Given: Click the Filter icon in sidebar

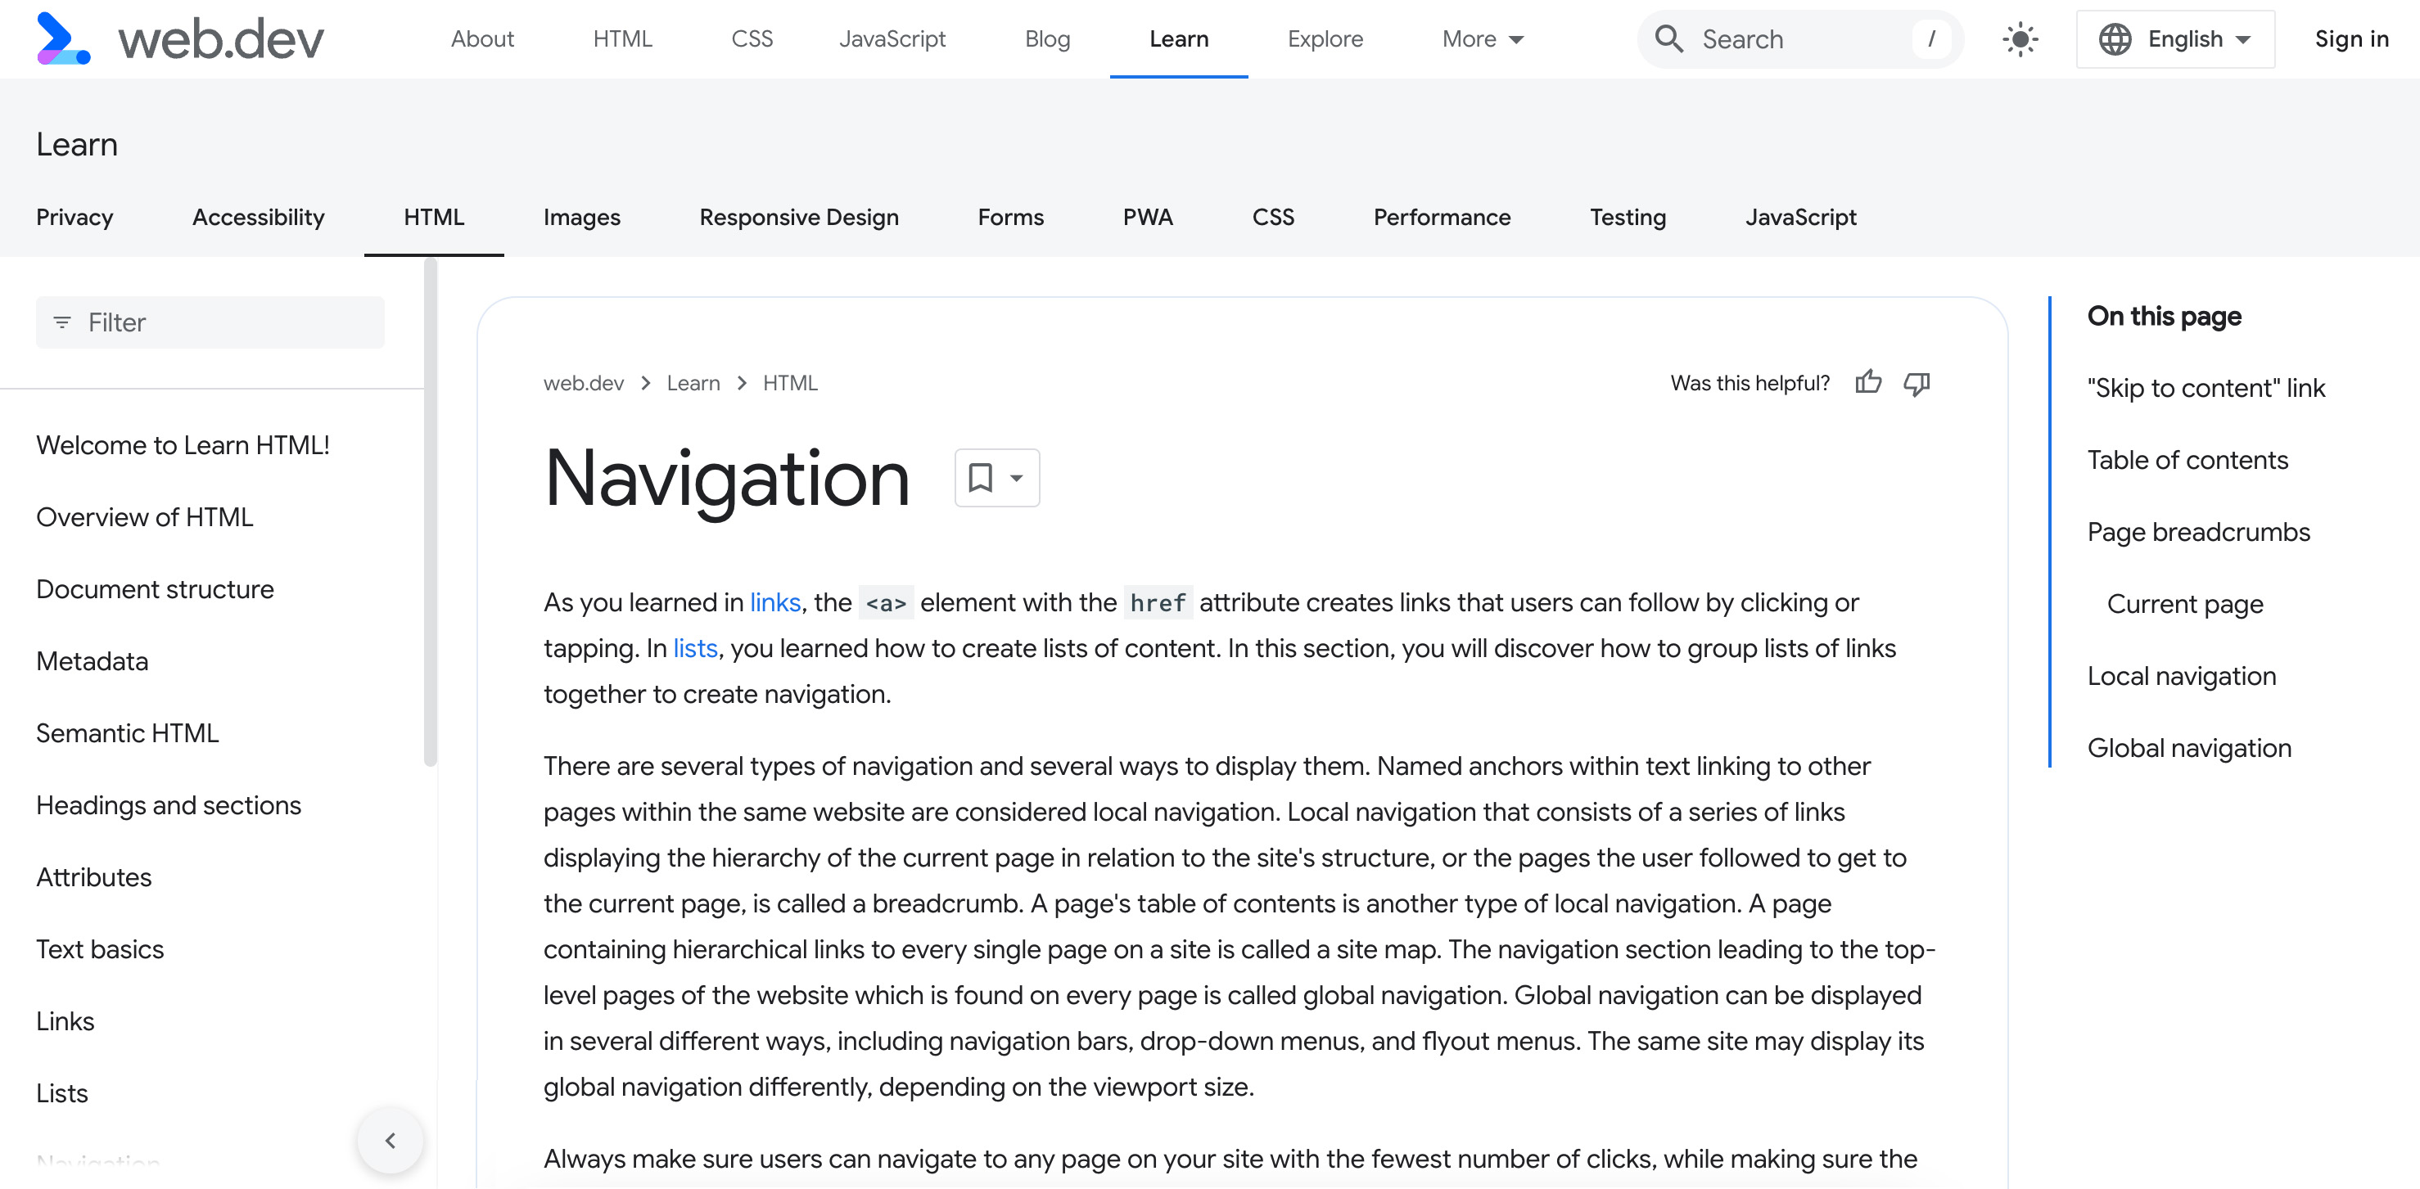Looking at the screenshot, I should [x=63, y=321].
